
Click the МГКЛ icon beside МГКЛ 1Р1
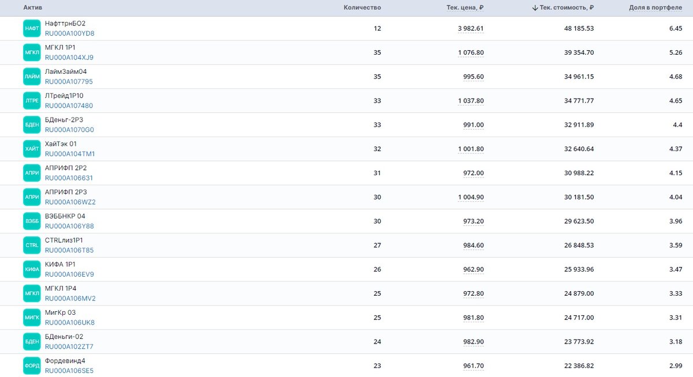click(32, 52)
